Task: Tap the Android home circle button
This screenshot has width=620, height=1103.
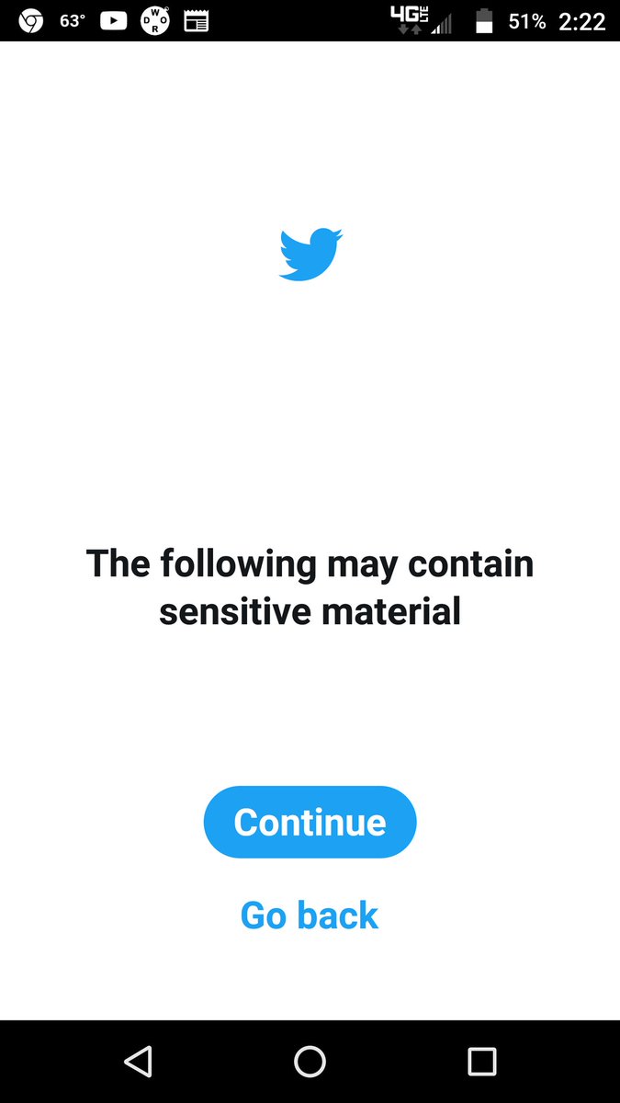Action: [x=310, y=1062]
